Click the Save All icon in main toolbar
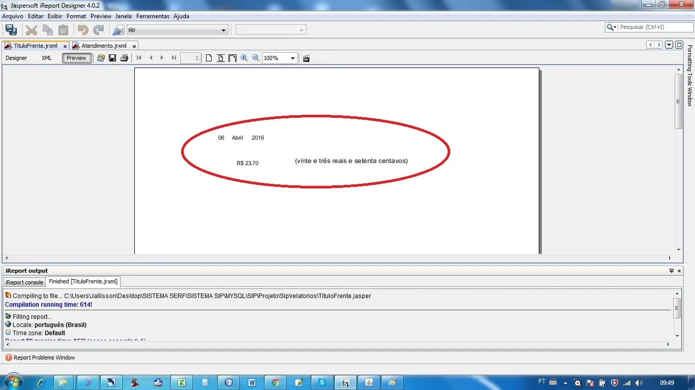695x390 pixels. tap(11, 30)
